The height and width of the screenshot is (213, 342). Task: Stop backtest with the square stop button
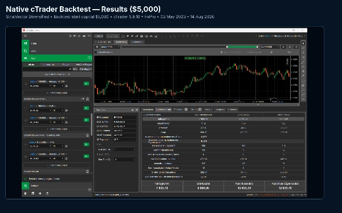coord(290,47)
